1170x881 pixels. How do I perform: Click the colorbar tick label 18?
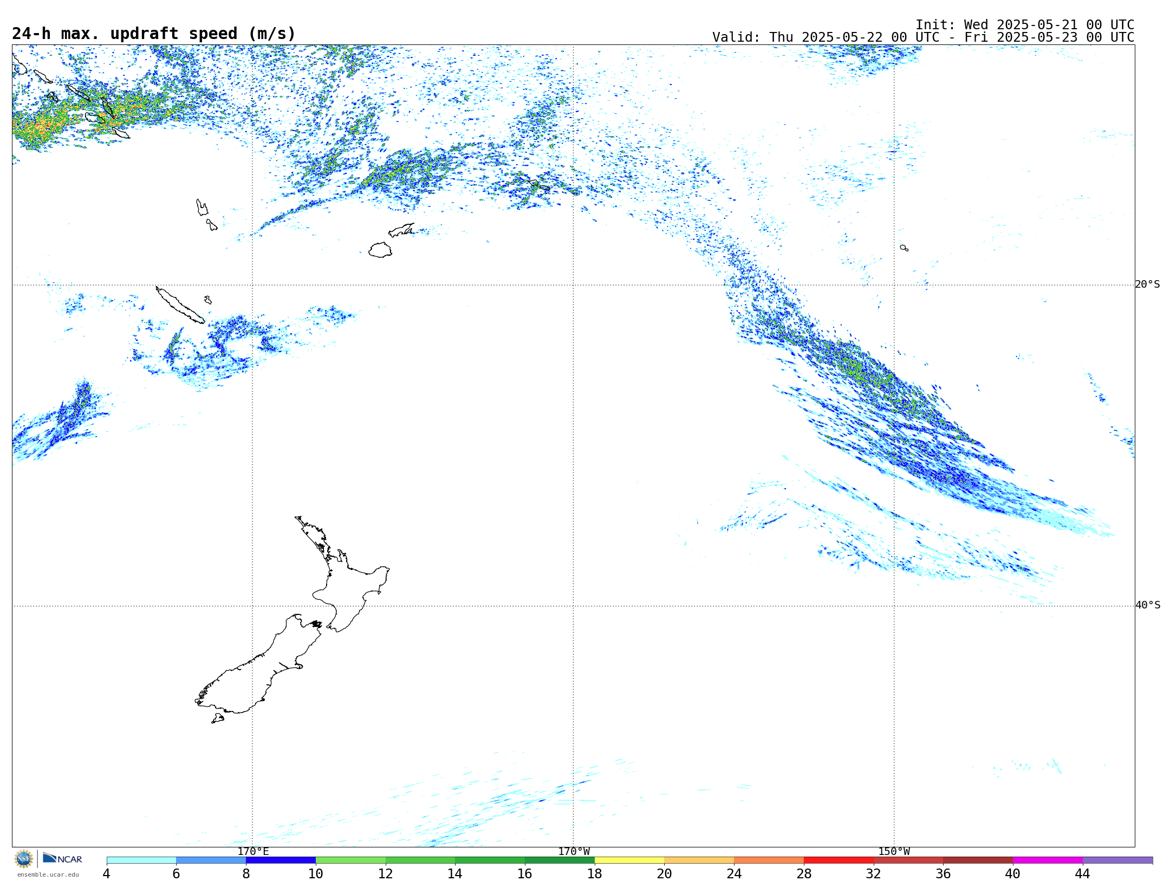point(595,873)
